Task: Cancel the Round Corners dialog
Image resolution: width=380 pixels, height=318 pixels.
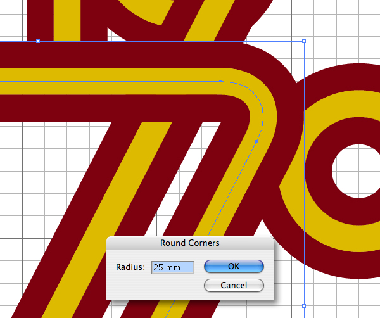Action: [234, 285]
